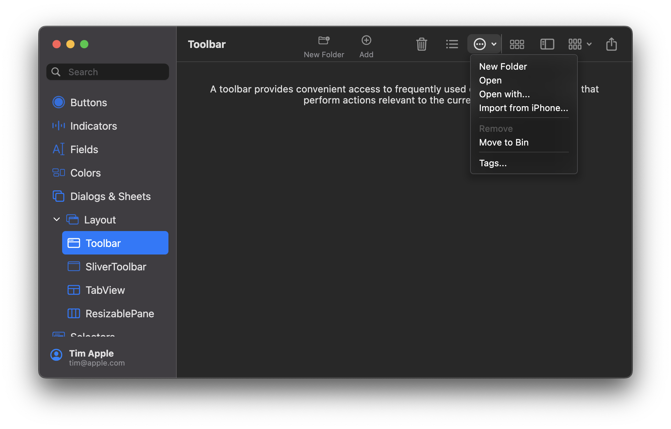Open the ellipsis more actions dropdown
Screen dimensions: 671x429
(485, 44)
